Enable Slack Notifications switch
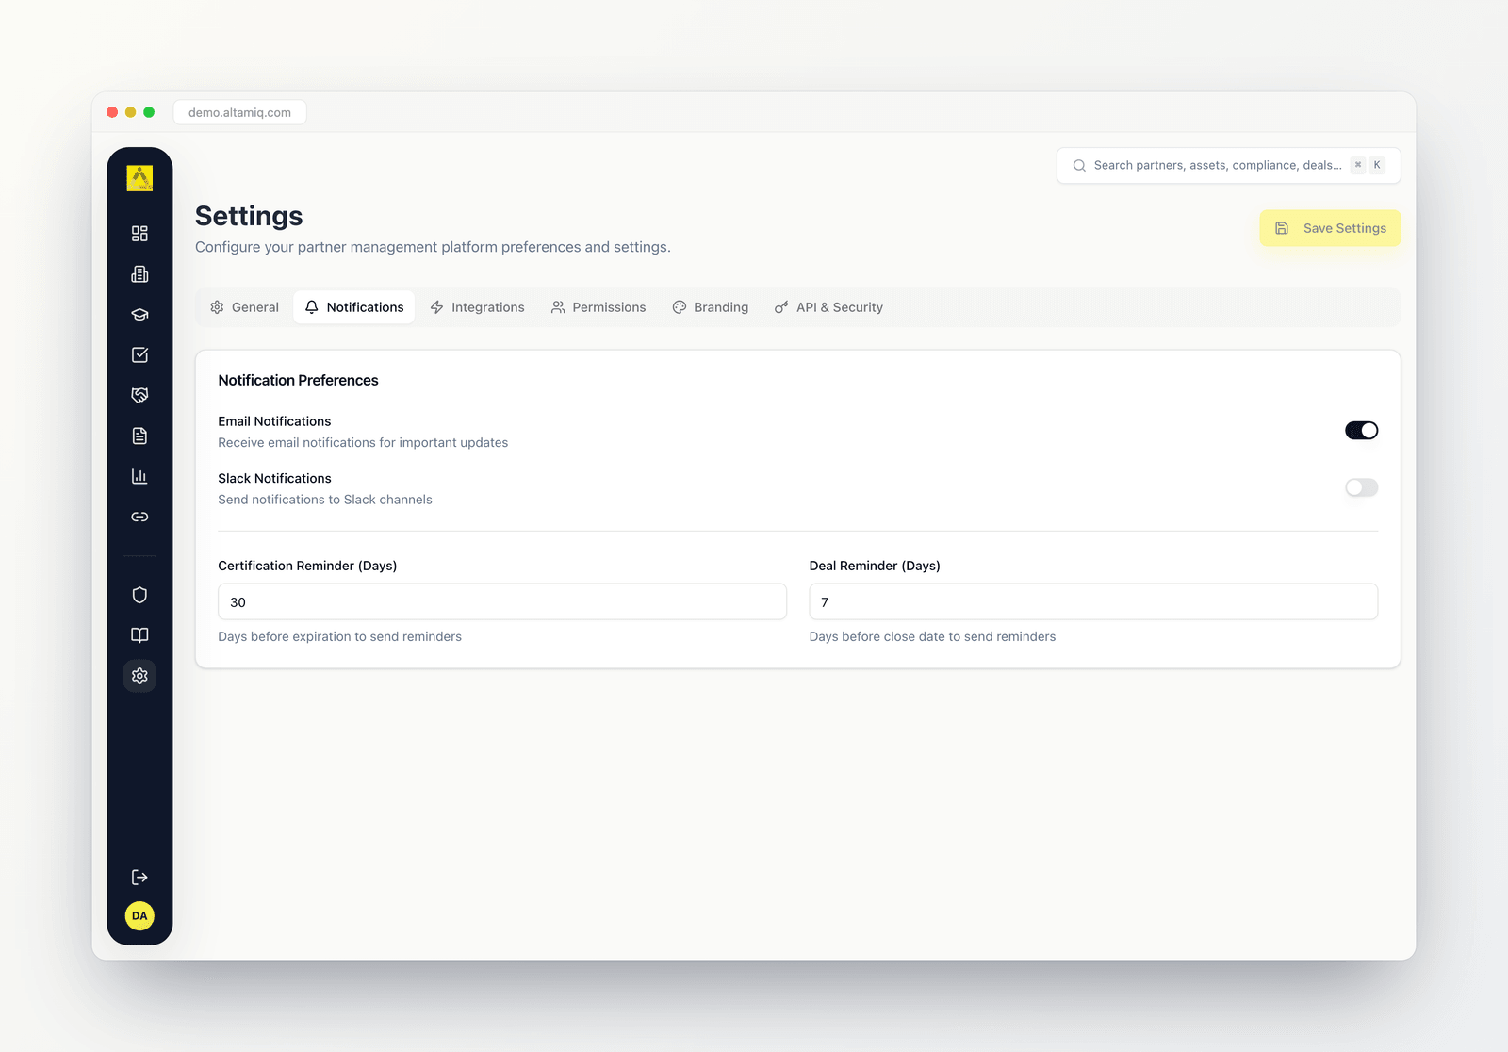This screenshot has width=1508, height=1052. point(1362,487)
